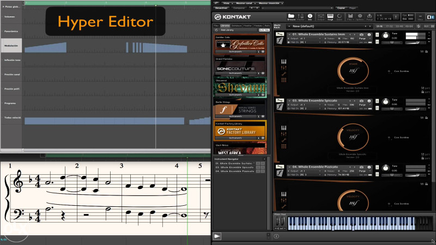Adjust volume slider on Whole Ensemble Spiccato
436x245 pixels.
[416, 109]
